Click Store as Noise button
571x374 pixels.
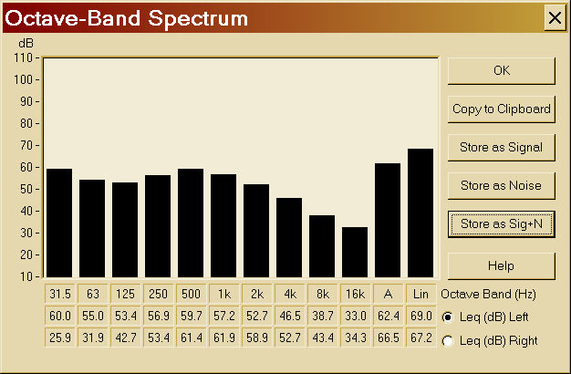pyautogui.click(x=502, y=185)
